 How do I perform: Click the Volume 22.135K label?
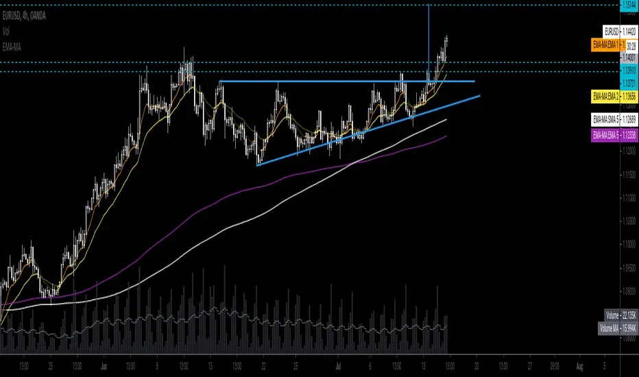(x=620, y=315)
